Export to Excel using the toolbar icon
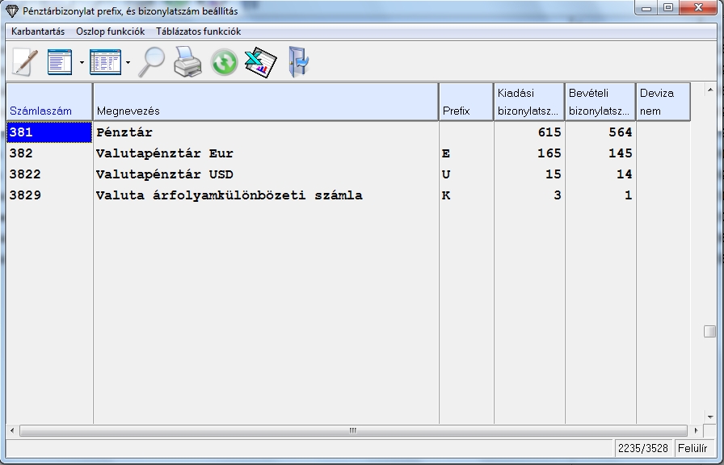 [260, 62]
